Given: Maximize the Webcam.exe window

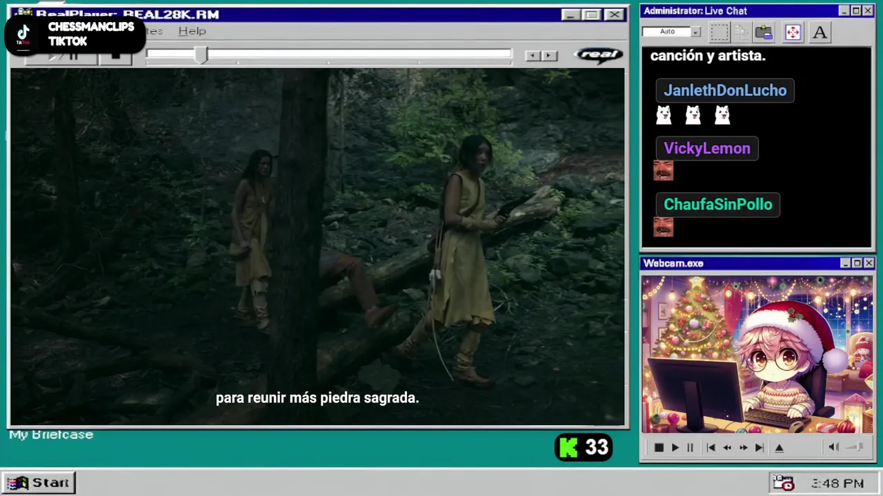Looking at the screenshot, I should 857,263.
